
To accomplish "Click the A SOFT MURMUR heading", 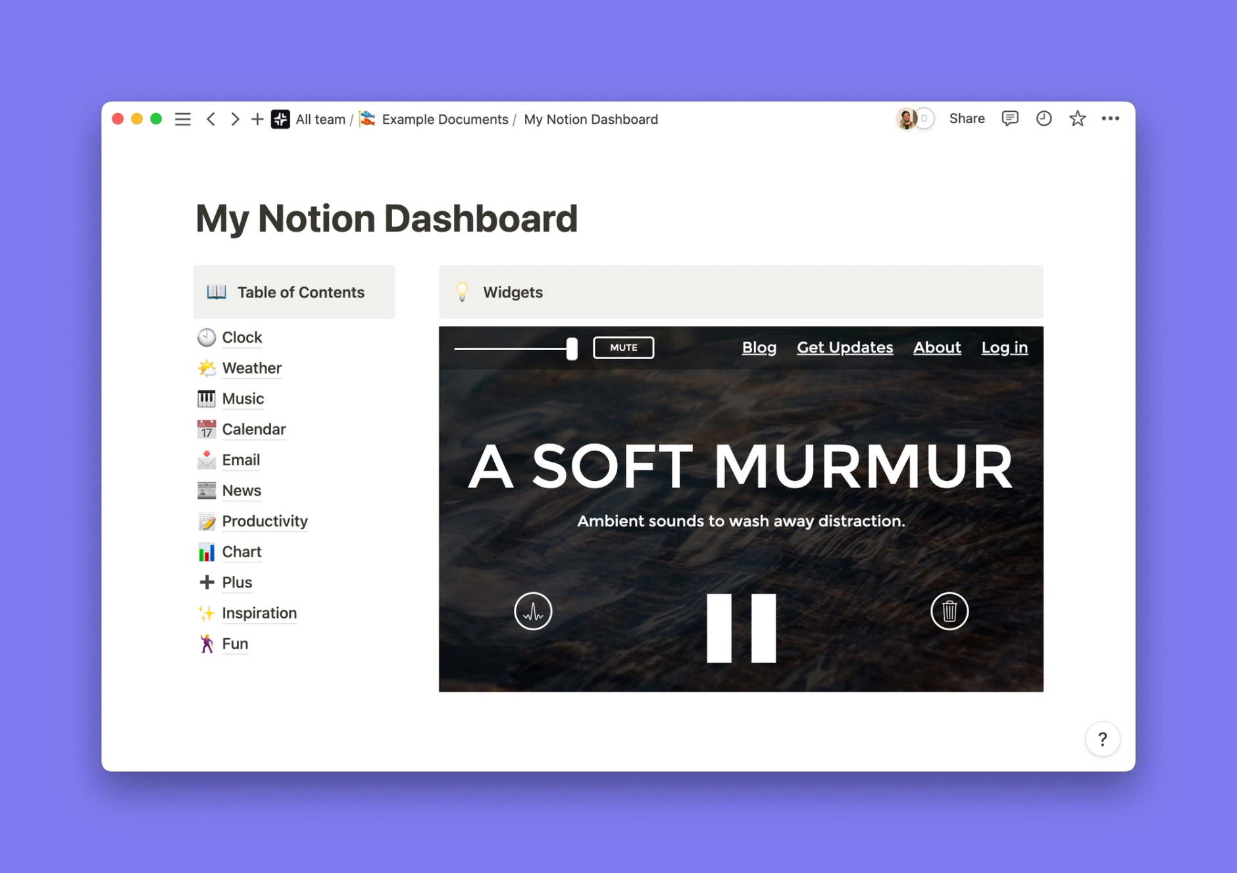I will pyautogui.click(x=741, y=466).
